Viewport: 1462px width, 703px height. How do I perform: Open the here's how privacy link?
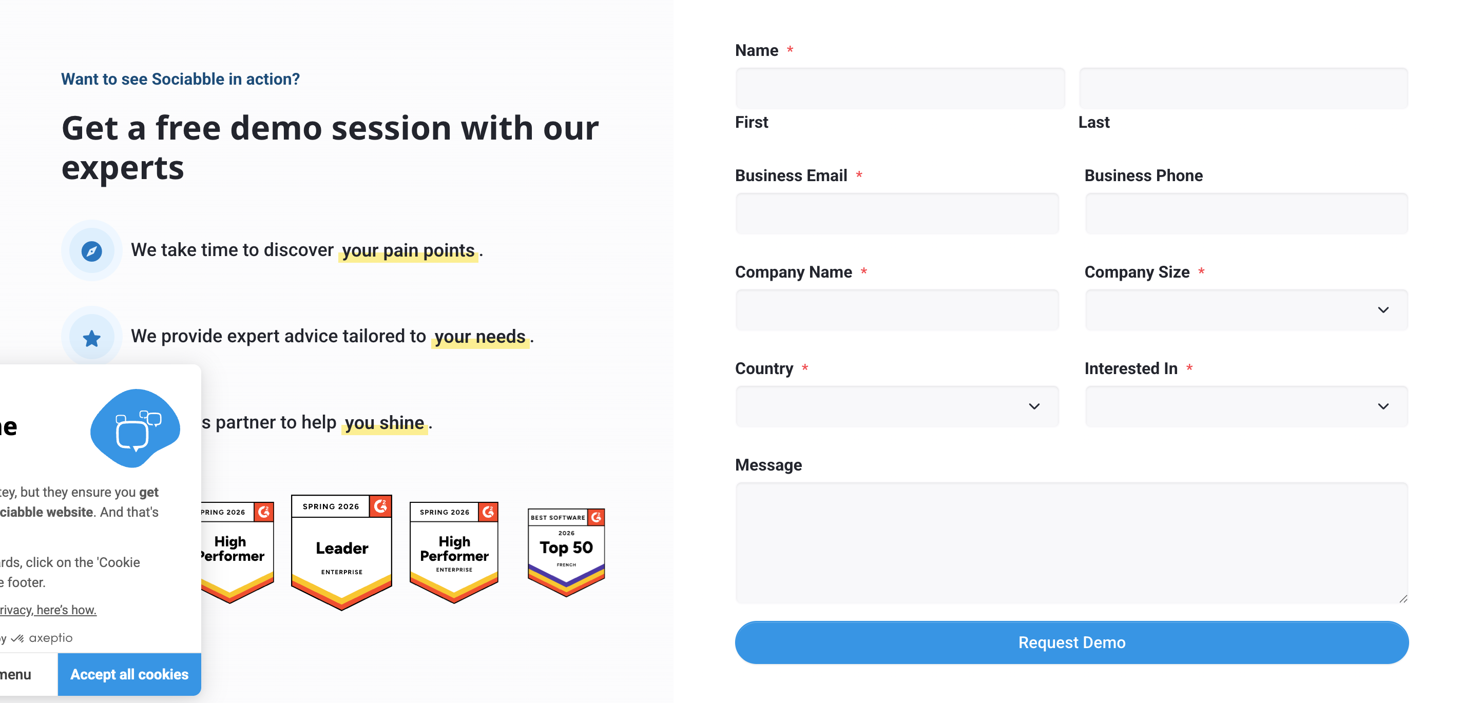[65, 610]
